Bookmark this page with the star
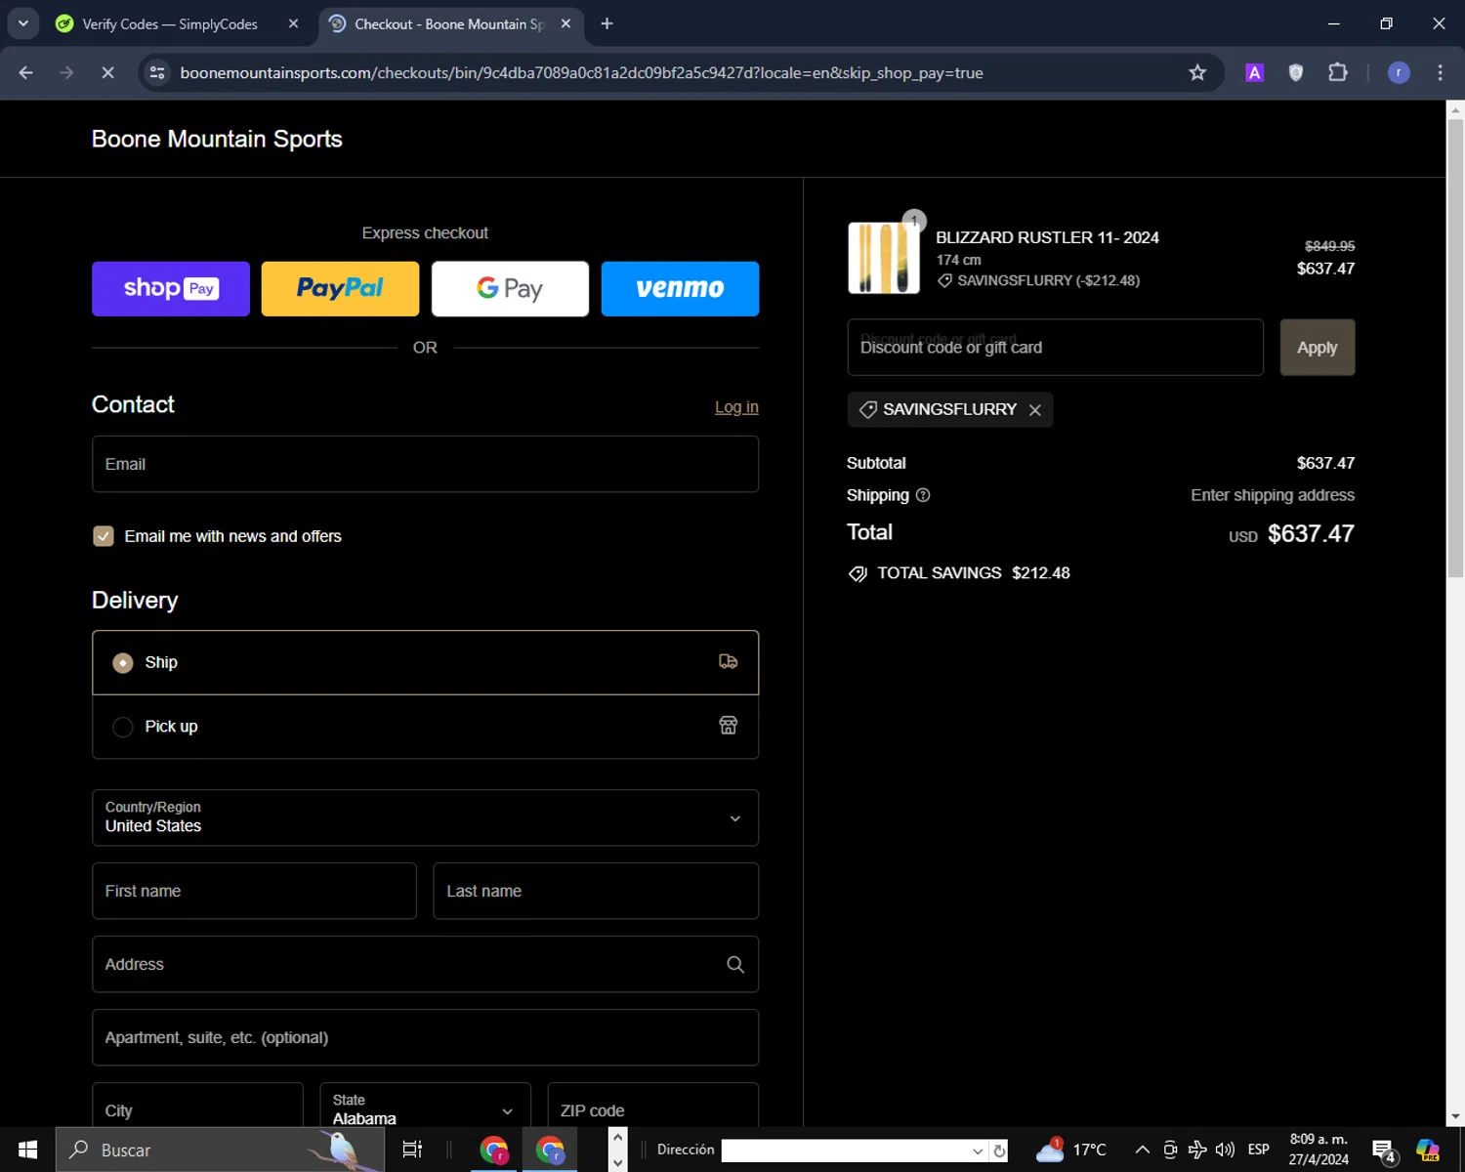 click(x=1197, y=72)
